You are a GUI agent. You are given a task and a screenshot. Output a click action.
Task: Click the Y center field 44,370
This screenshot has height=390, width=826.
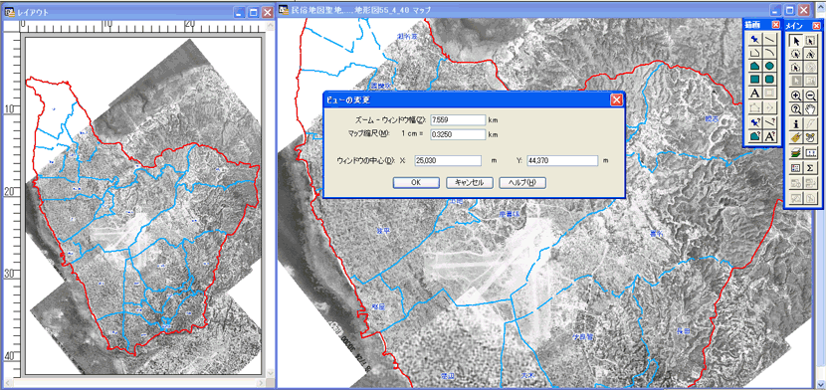tap(562, 160)
